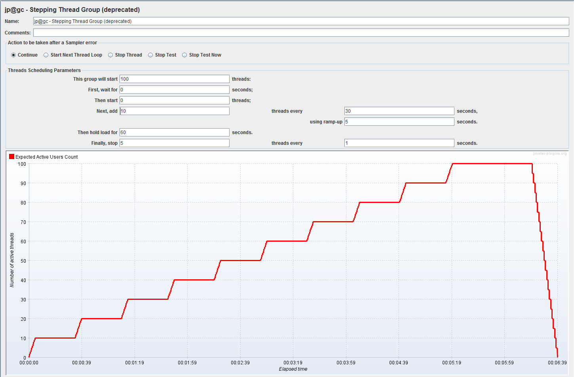
Task: Click the 00:03:19 time axis label
Action: tap(293, 363)
